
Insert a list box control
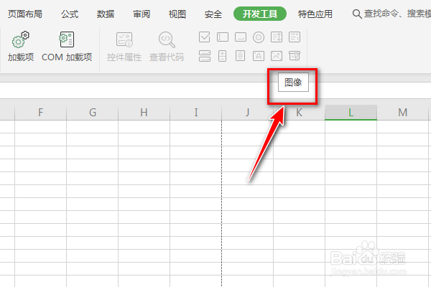pyautogui.click(x=277, y=37)
